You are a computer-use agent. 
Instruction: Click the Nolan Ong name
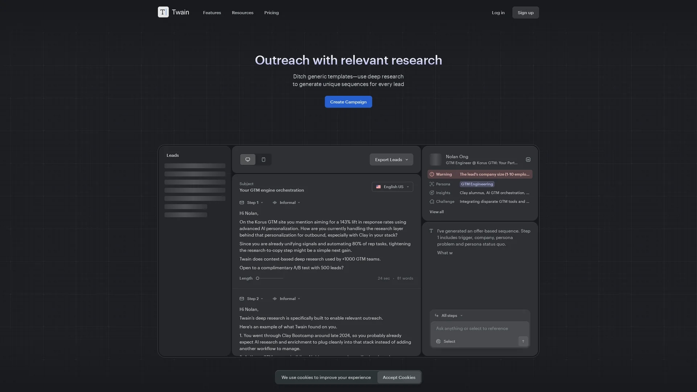click(x=457, y=157)
